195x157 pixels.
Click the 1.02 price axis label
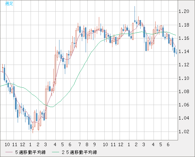point(184,132)
